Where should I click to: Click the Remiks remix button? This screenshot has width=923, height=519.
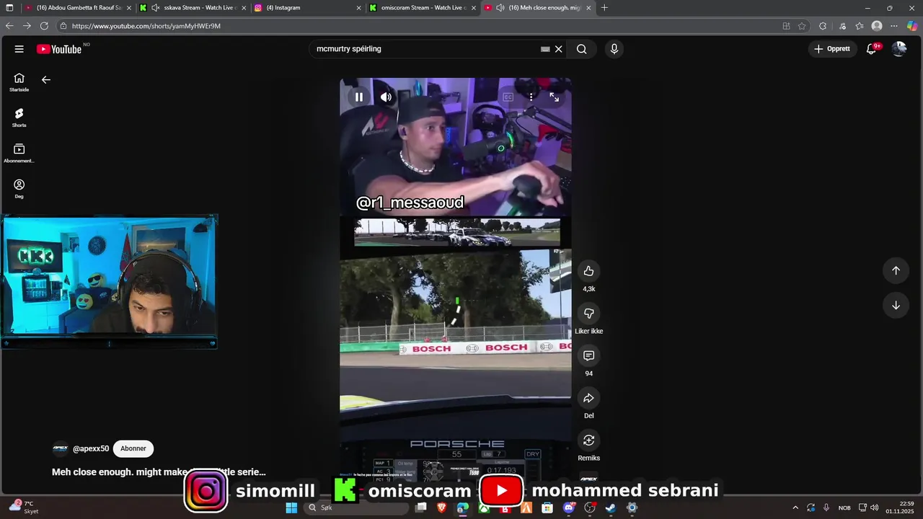[588, 440]
